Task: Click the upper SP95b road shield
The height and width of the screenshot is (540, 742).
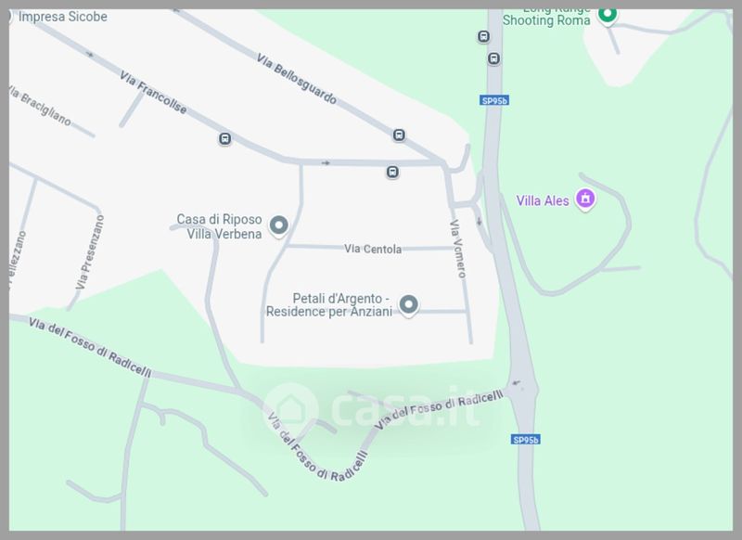Action: [x=494, y=100]
